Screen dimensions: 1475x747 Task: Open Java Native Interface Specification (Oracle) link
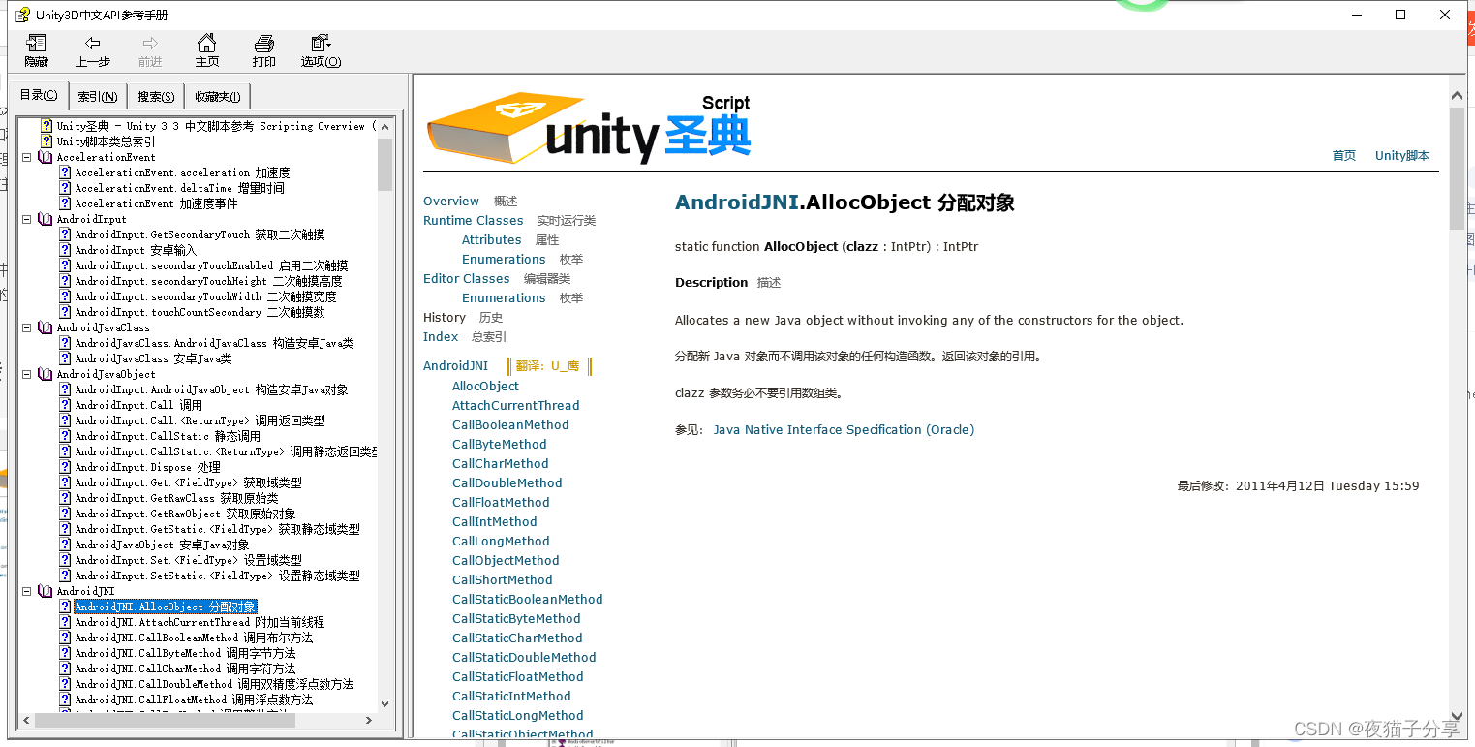[x=844, y=429]
